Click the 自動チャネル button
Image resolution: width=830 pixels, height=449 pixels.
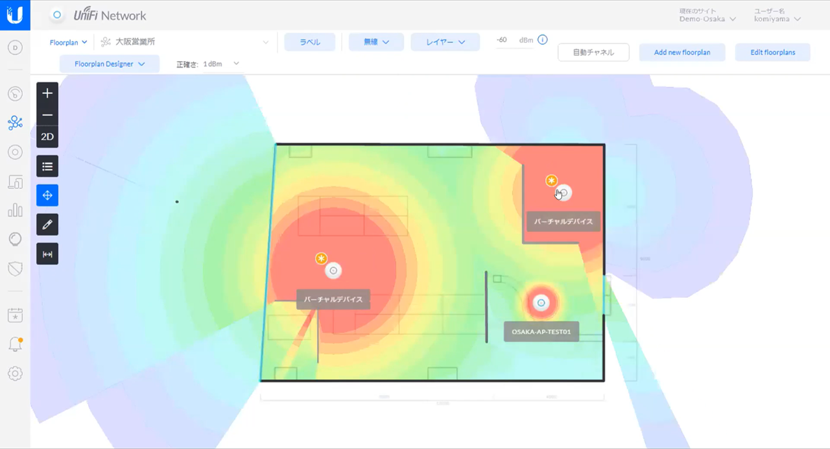pos(593,53)
